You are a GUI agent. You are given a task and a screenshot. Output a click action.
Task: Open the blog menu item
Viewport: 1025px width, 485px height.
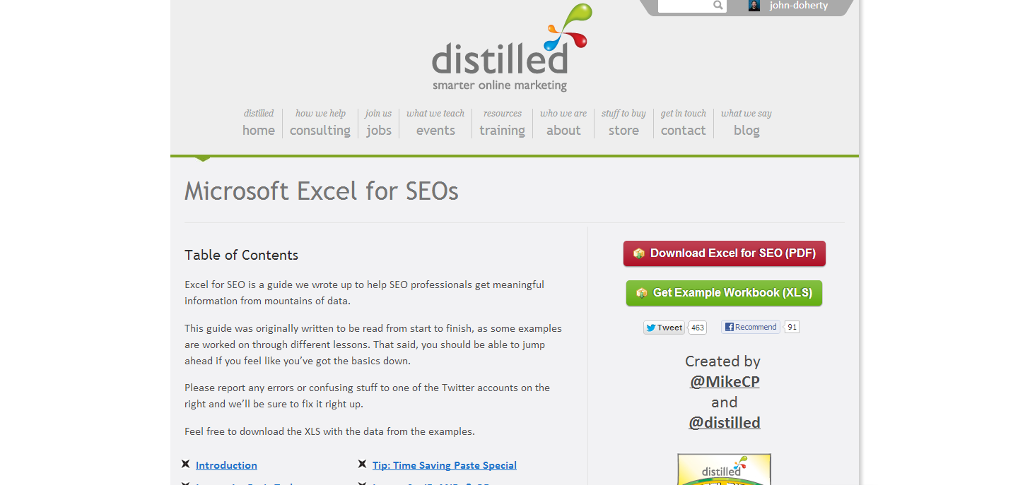click(746, 123)
